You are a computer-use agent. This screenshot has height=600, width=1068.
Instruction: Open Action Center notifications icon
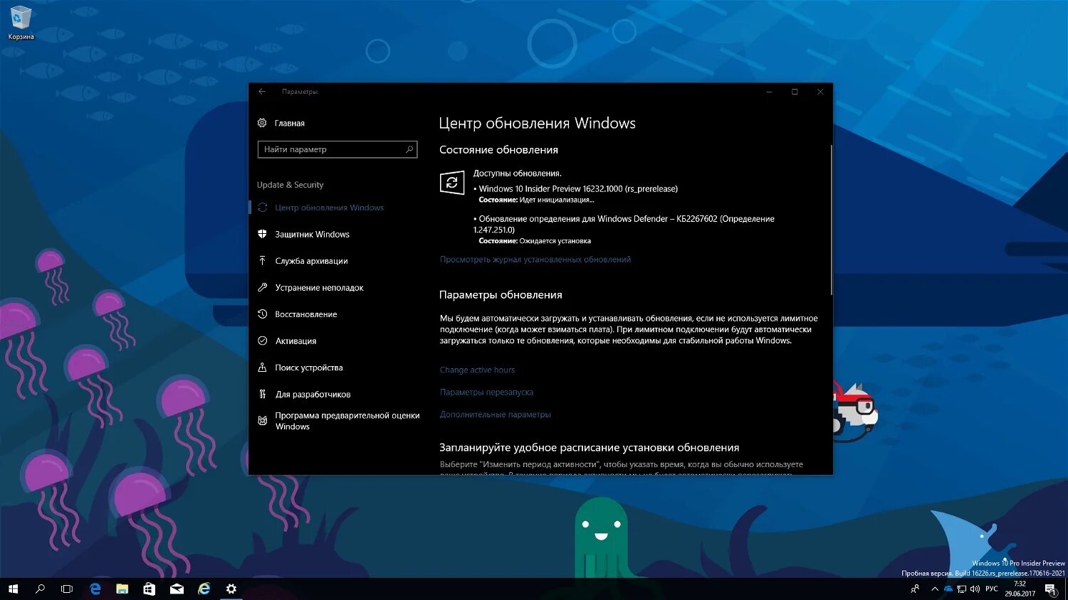1050,589
